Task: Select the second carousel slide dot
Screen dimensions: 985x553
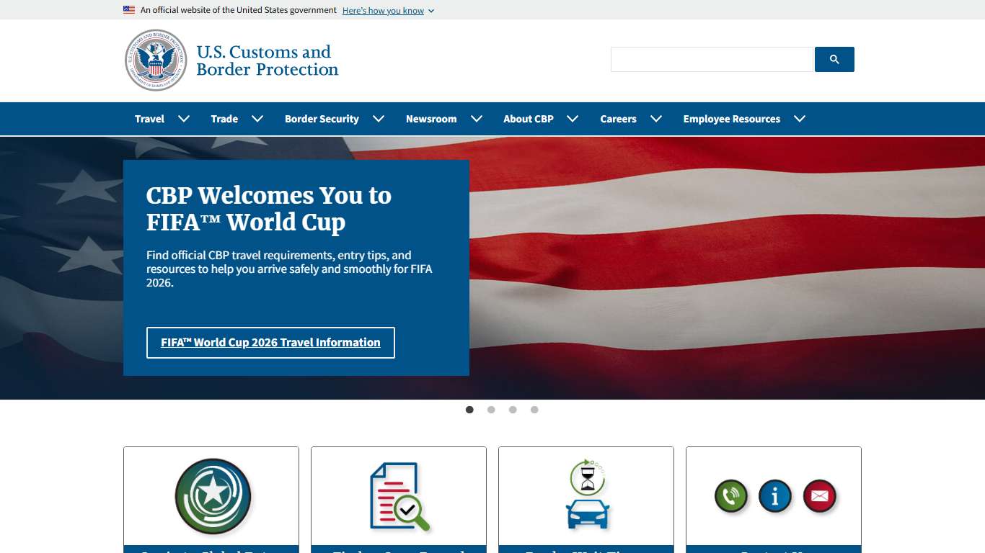Action: (x=491, y=410)
